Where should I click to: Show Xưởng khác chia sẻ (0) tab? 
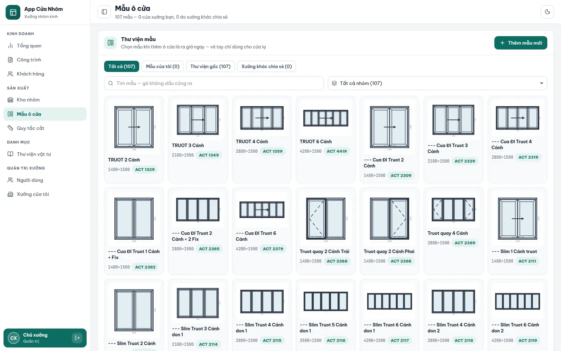(266, 66)
